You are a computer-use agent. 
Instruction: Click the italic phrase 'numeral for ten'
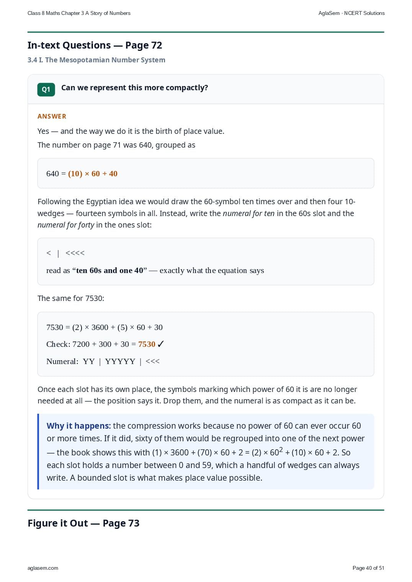(x=249, y=213)
